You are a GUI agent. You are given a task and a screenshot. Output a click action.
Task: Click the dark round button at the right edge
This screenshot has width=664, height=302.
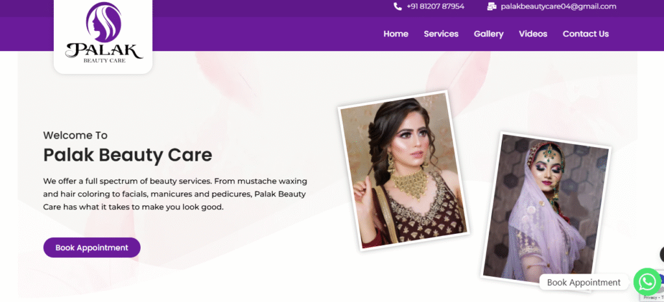pyautogui.click(x=661, y=255)
